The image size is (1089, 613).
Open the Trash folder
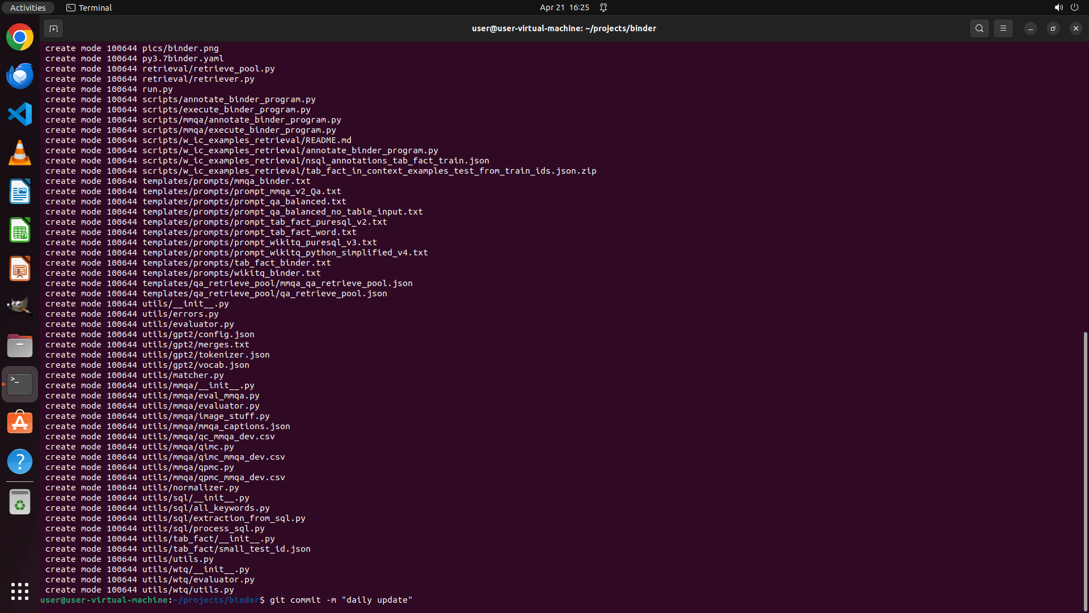point(20,502)
